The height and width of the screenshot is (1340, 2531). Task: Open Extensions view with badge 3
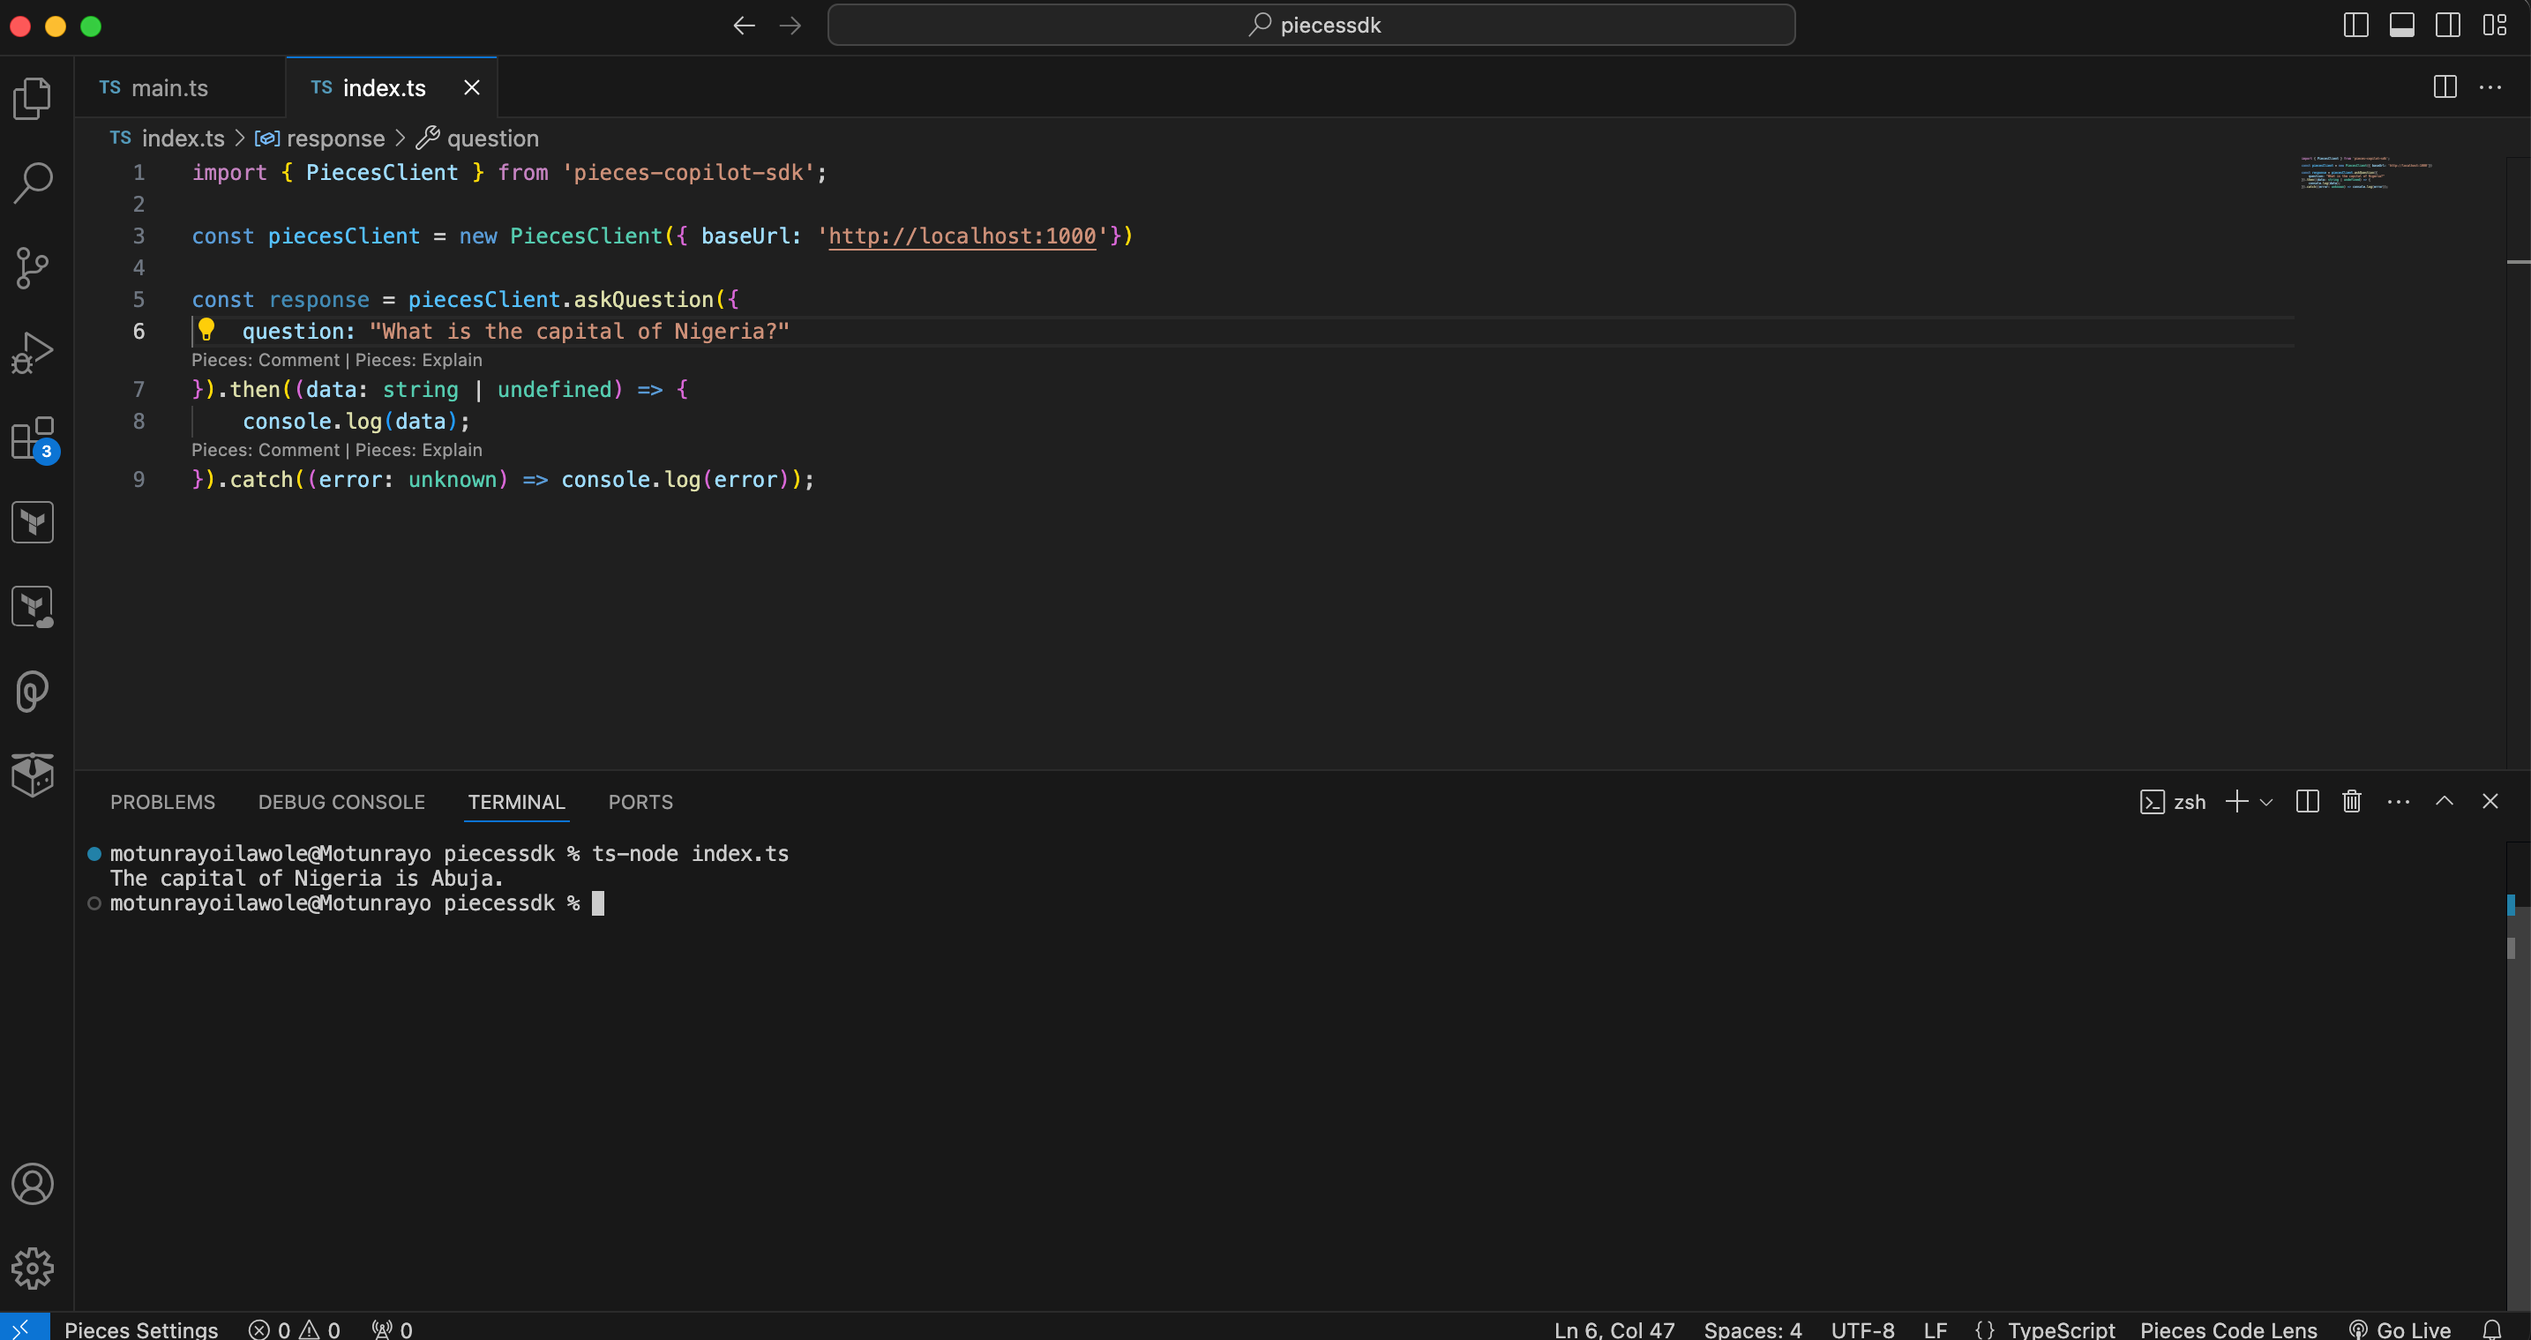(33, 438)
